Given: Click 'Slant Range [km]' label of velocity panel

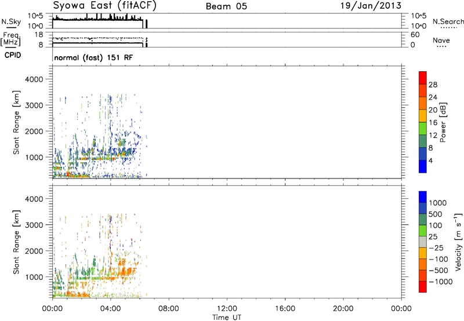Looking at the screenshot, I should [x=16, y=242].
